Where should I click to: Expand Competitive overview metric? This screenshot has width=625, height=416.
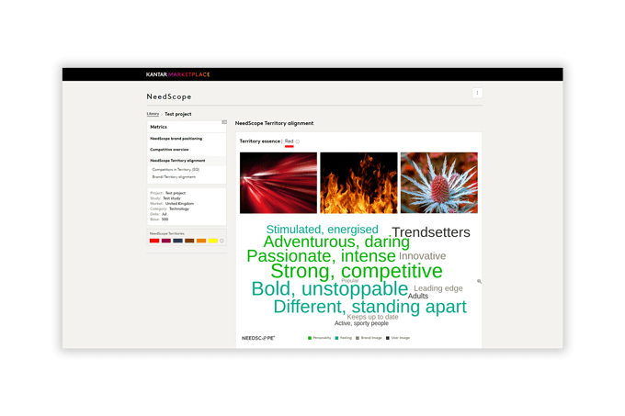[169, 149]
